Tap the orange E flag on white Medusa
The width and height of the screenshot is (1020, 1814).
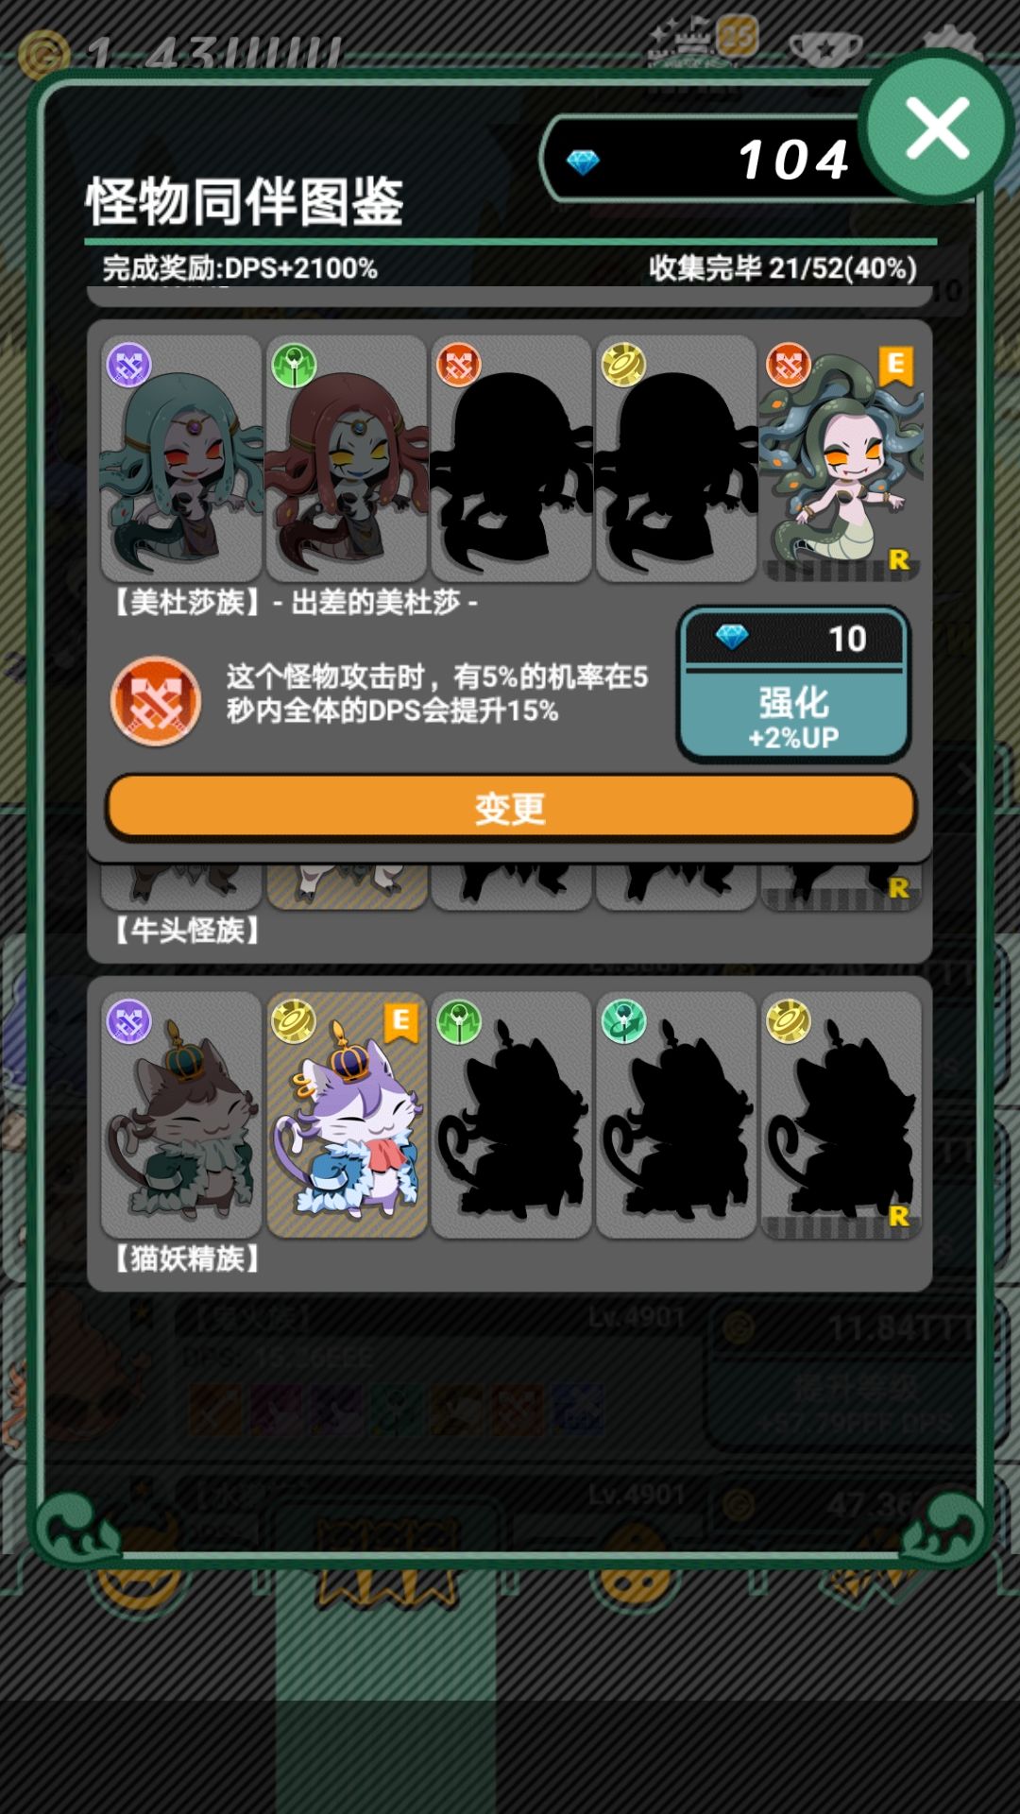896,366
